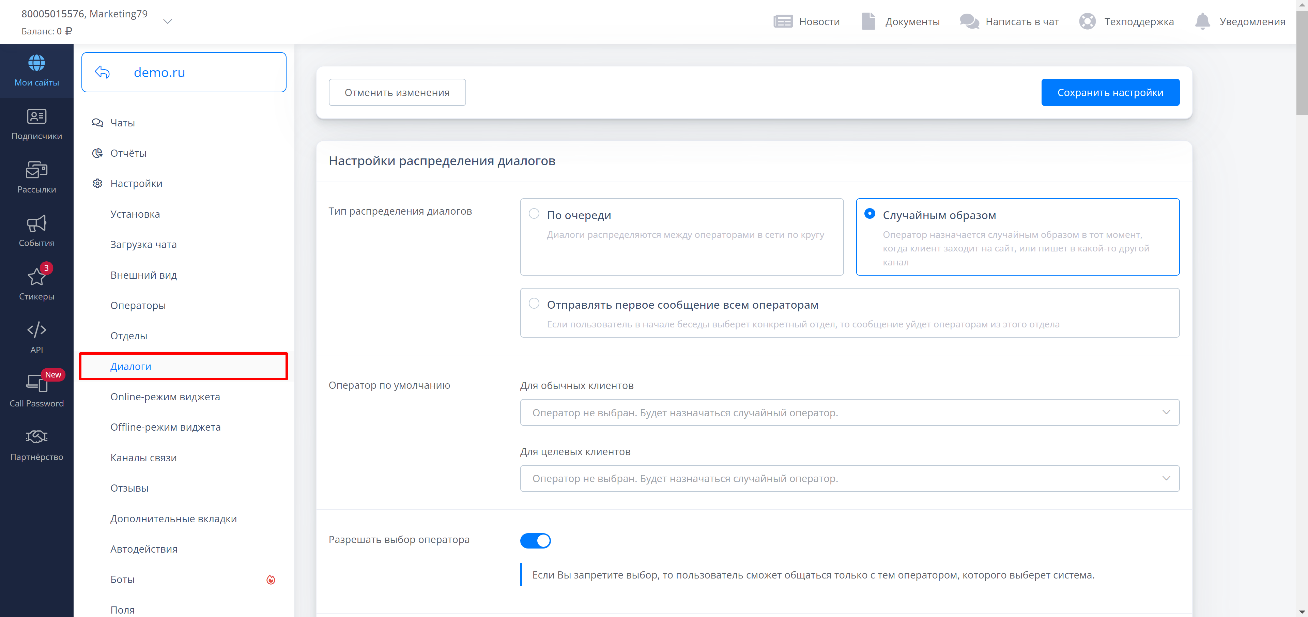Open the Рассылки mailings icon
This screenshot has width=1308, height=617.
coord(36,171)
